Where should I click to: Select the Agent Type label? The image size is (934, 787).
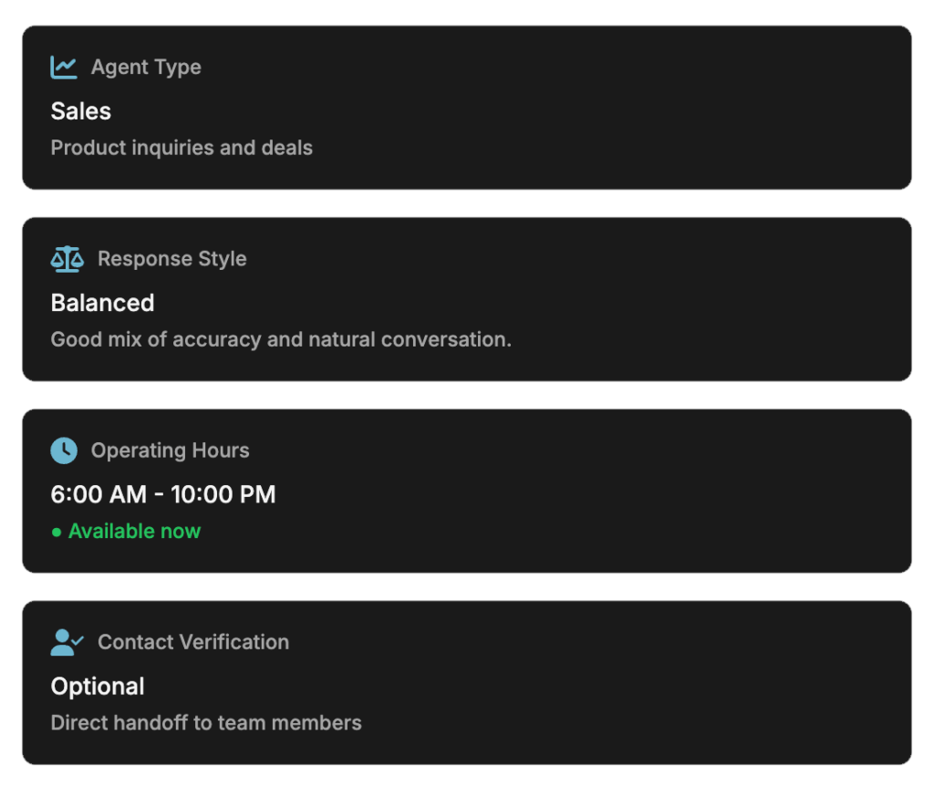tap(146, 67)
